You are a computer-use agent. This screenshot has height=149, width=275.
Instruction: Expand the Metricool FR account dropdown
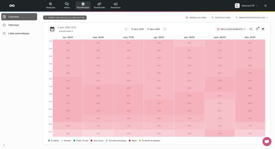246,6
